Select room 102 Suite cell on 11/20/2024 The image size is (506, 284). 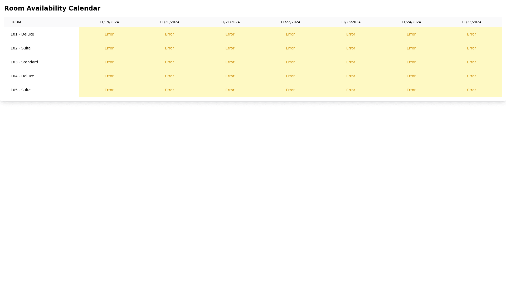tap(169, 48)
